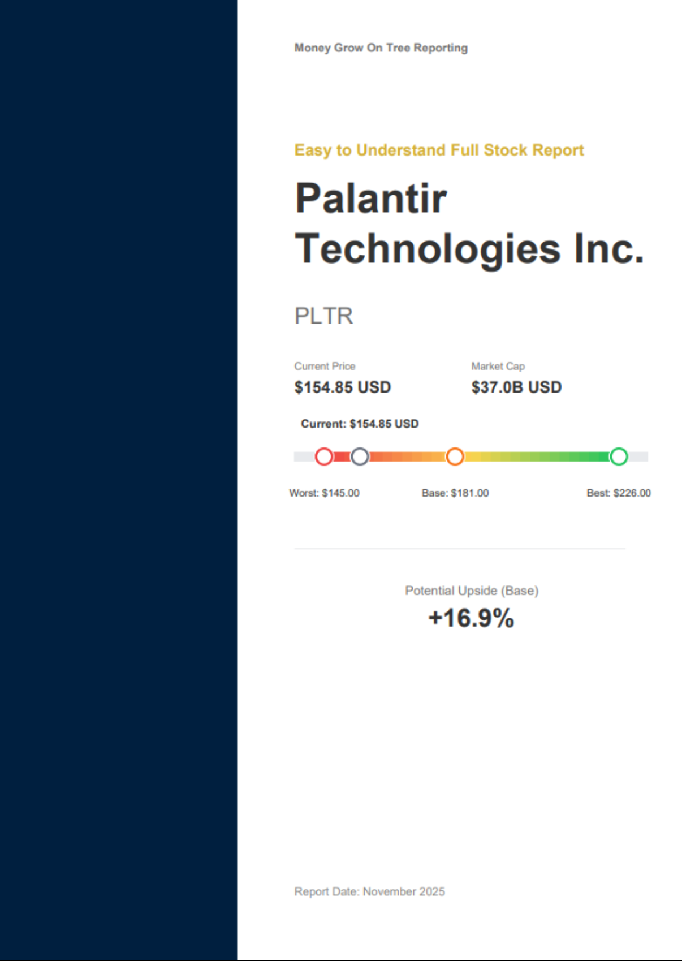Click the "Money Grow On Tree Reporting" header
The height and width of the screenshot is (961, 682).
pyautogui.click(x=381, y=48)
